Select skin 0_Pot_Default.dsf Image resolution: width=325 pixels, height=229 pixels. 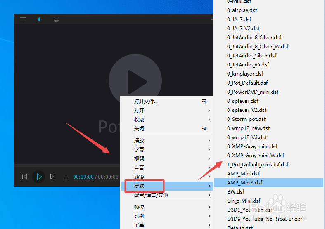tap(268, 83)
